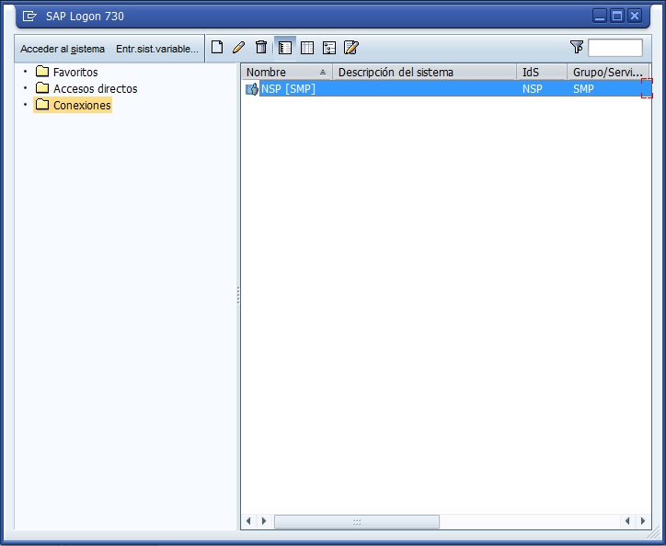
Task: Click the NSP cell in IdS column
Action: 533,89
